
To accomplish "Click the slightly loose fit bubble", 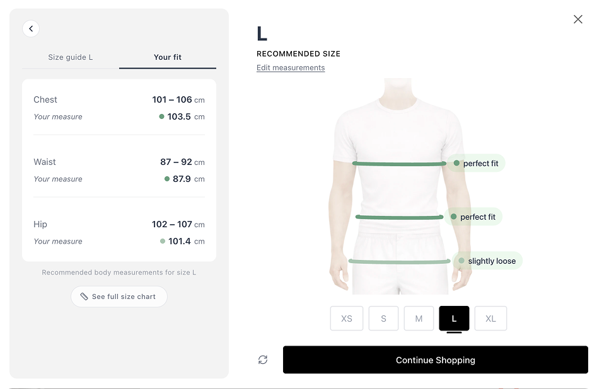I will (x=490, y=261).
